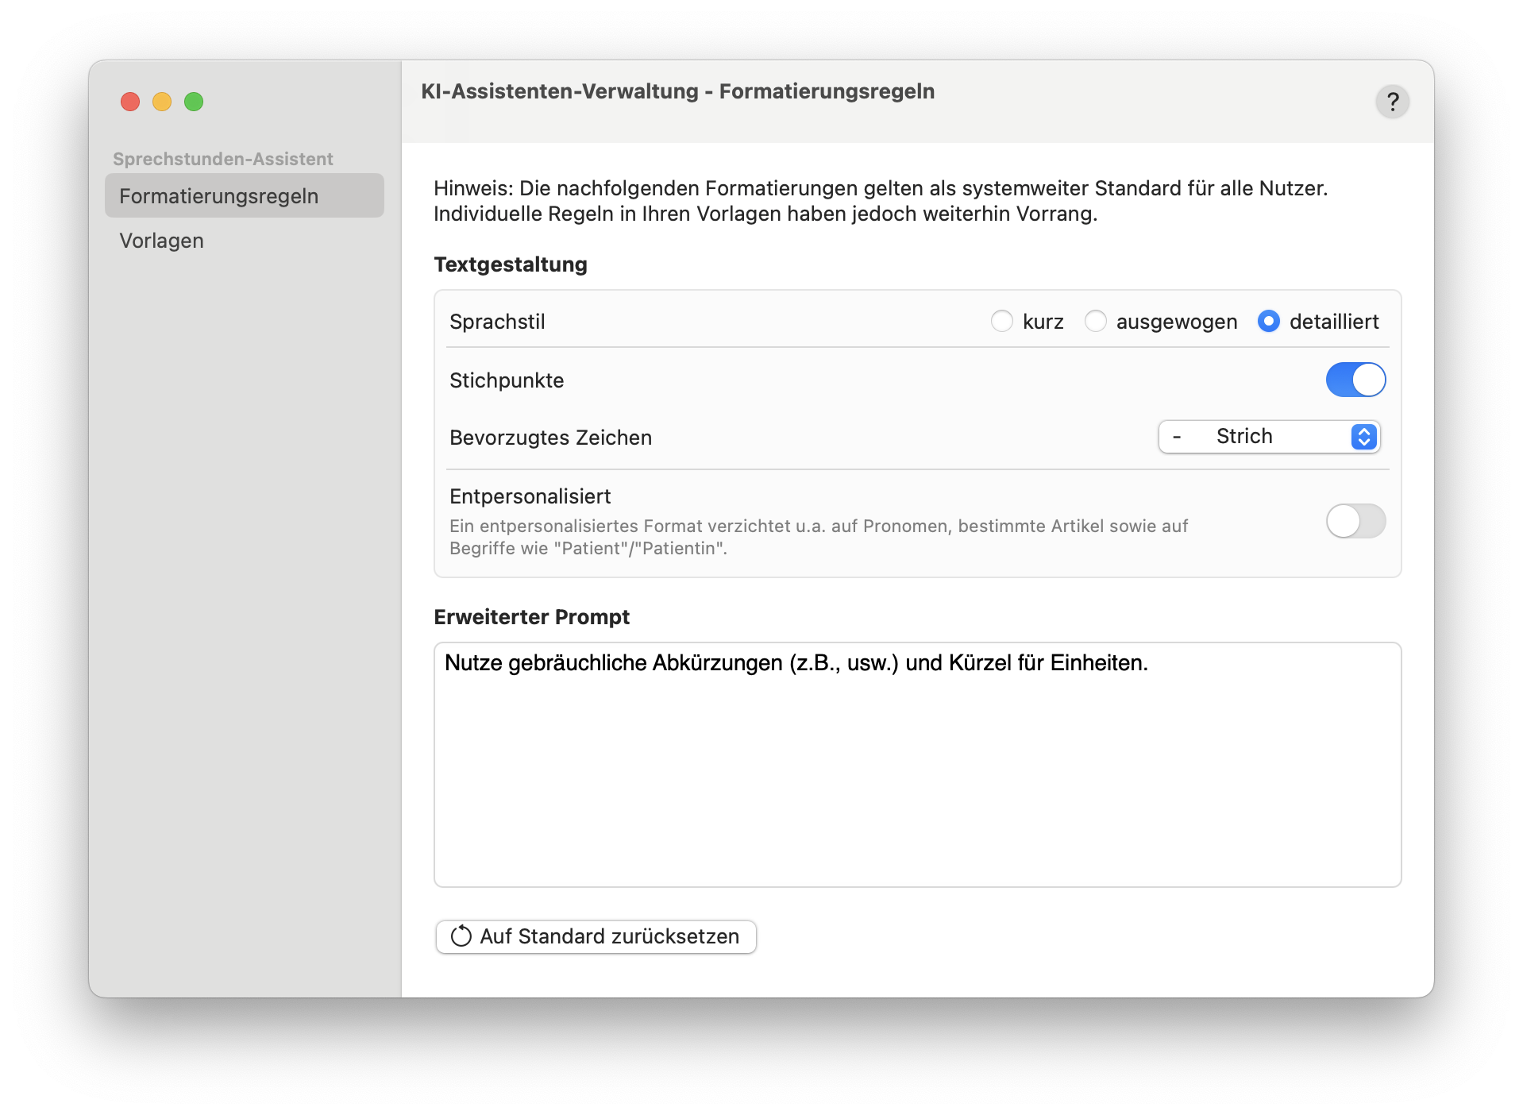Close the window with the red button

(x=130, y=102)
